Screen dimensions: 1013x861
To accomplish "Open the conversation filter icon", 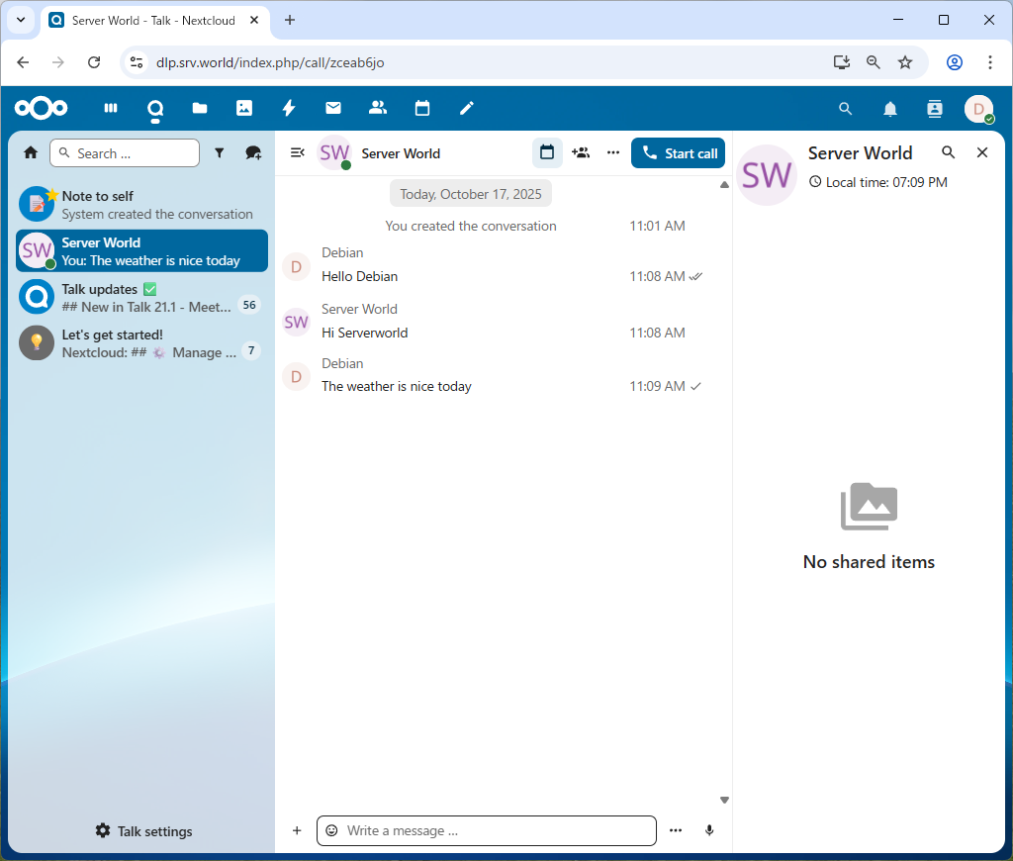I will point(220,152).
